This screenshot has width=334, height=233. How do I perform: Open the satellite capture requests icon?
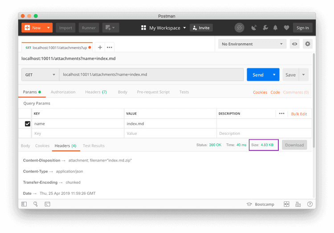[254, 28]
